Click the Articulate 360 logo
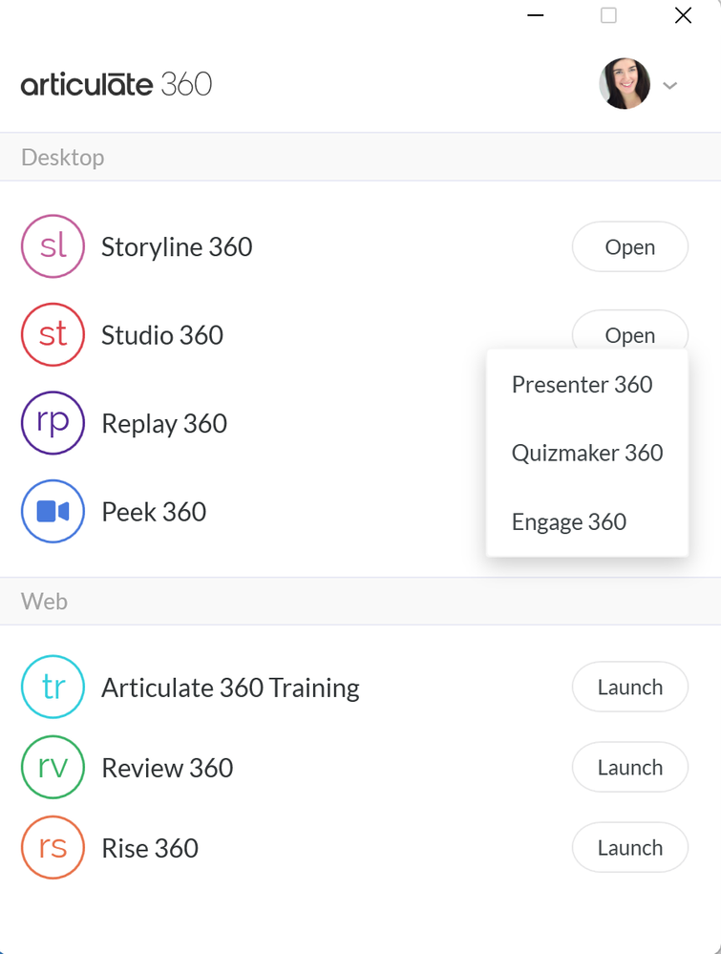Screen dimensions: 721x954 click(117, 84)
